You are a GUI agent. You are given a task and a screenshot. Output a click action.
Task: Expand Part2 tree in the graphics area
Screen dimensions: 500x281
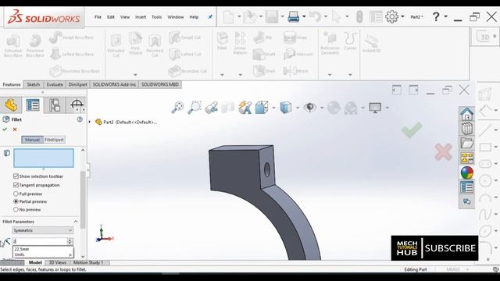90,122
